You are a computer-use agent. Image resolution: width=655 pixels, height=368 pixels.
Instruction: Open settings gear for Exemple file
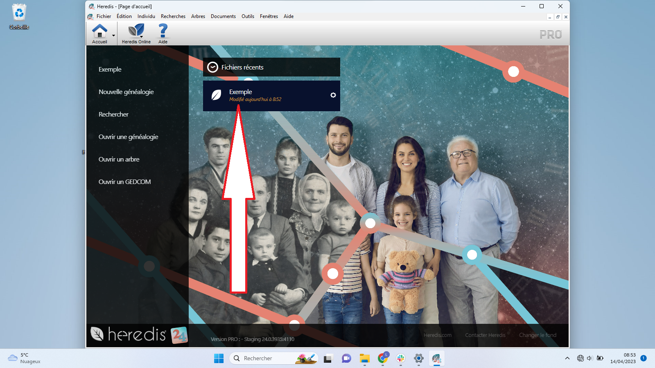[333, 95]
